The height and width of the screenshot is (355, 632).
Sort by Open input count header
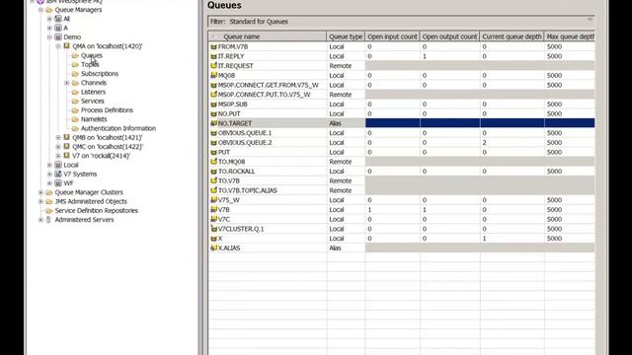coord(392,36)
